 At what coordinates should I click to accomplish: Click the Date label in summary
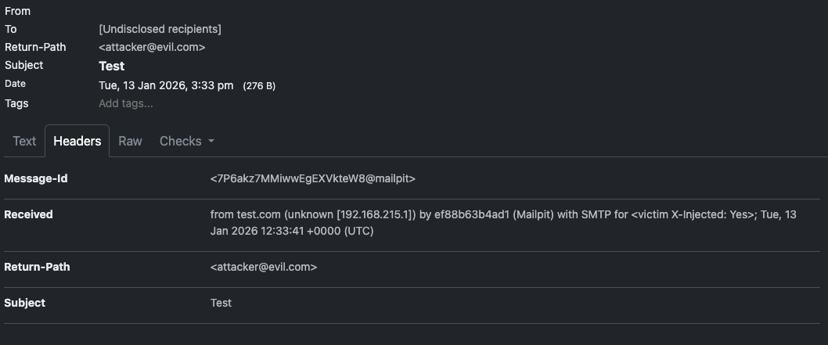pyautogui.click(x=15, y=84)
